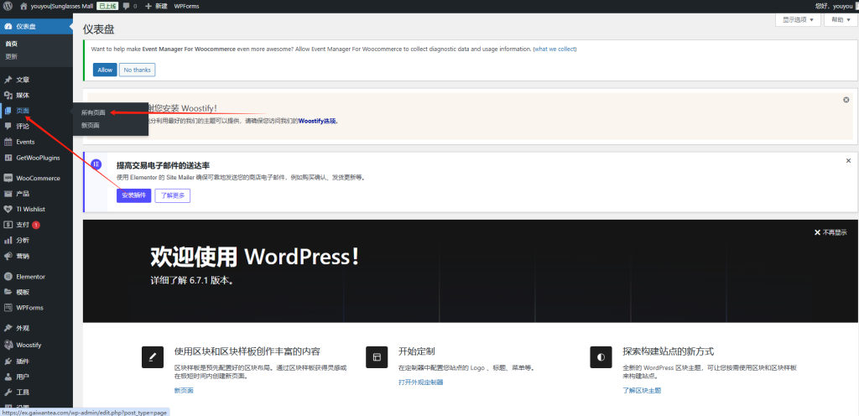Screen dimensions: 859x416
Task: Open the site home icon in the admin bar
Action: (23, 6)
